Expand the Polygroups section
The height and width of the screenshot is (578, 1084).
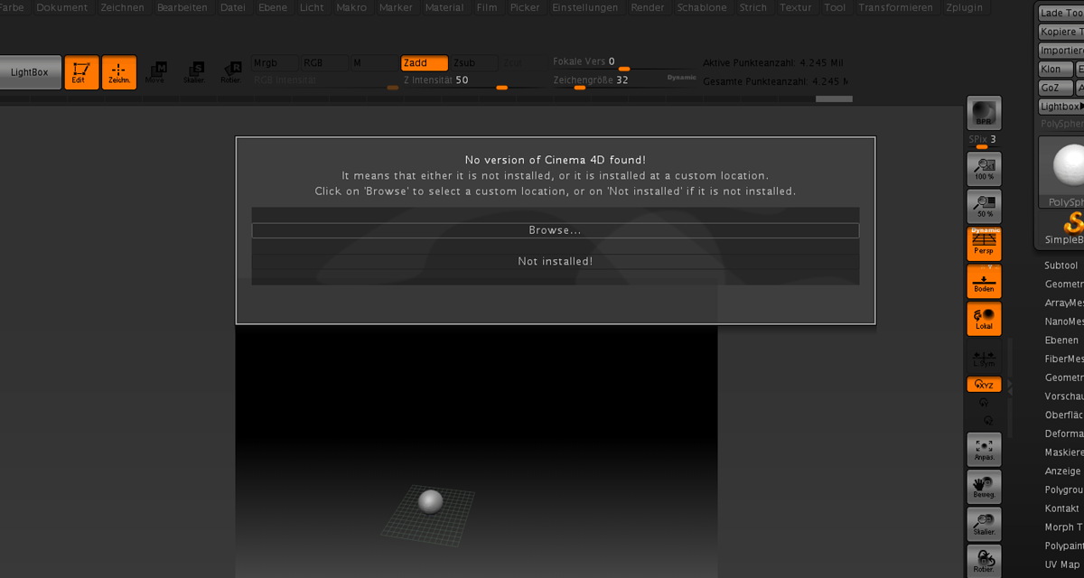click(x=1063, y=490)
